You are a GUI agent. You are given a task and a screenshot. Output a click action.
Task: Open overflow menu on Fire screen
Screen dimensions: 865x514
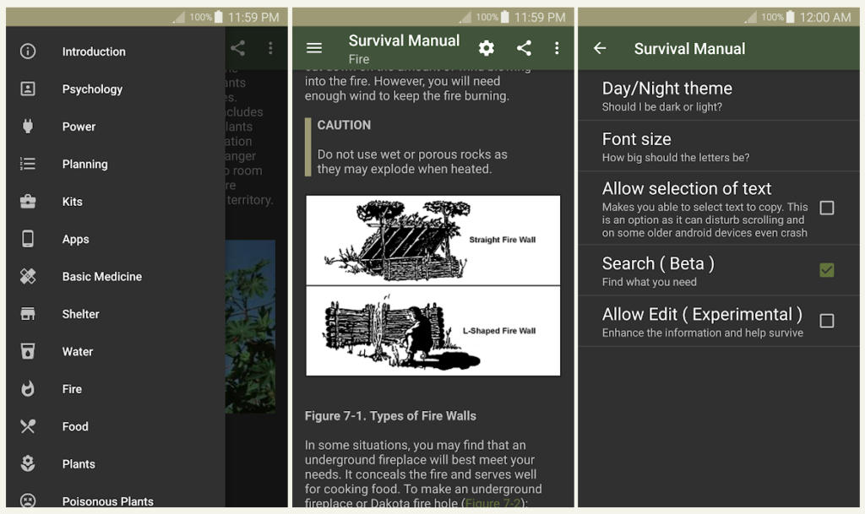coord(557,48)
